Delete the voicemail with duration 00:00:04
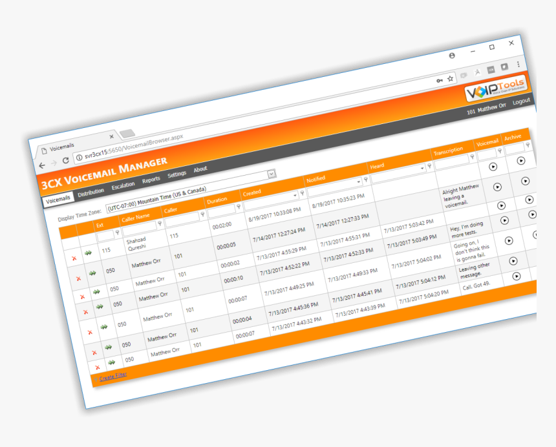 click(x=94, y=353)
